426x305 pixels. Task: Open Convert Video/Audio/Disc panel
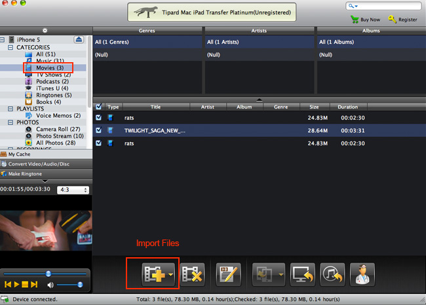(x=46, y=164)
